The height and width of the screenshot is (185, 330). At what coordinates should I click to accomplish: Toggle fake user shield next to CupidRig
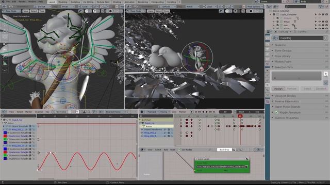(326, 38)
